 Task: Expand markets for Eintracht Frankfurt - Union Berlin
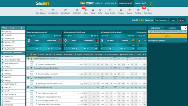78,74
